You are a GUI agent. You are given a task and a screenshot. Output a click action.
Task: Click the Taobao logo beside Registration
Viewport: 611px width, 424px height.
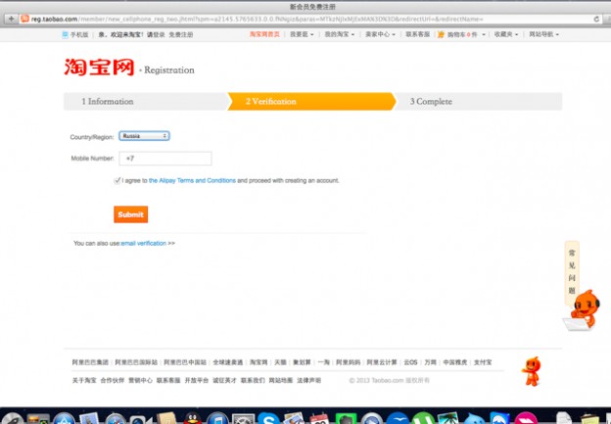click(x=99, y=67)
